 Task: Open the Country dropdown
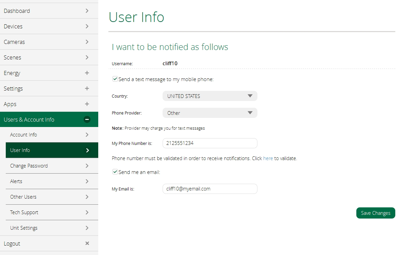[210, 96]
